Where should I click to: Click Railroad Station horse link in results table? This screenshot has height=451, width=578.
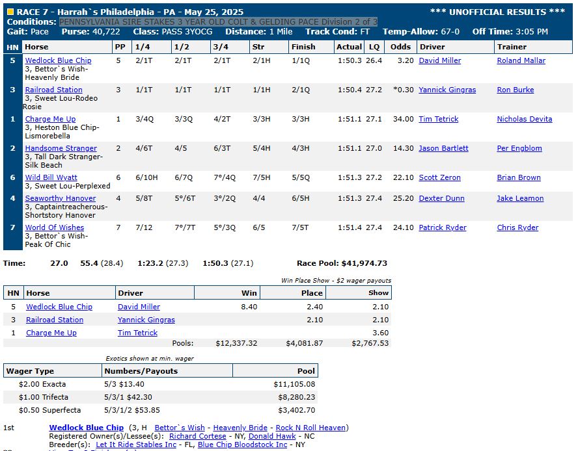(x=53, y=90)
